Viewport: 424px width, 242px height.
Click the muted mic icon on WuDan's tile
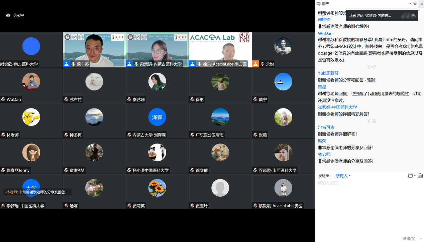pos(3,99)
